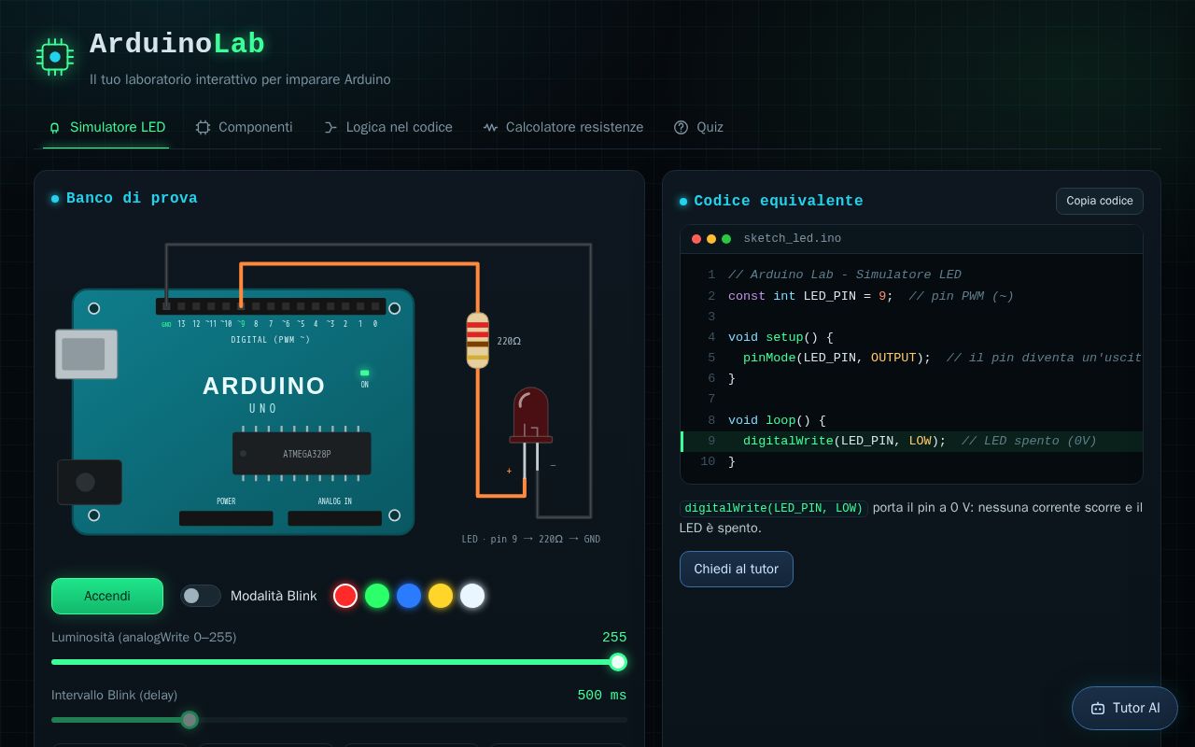Screen dimensions: 1195x747
Task: Click the sketch_led.ino file name
Action: [x=792, y=239]
